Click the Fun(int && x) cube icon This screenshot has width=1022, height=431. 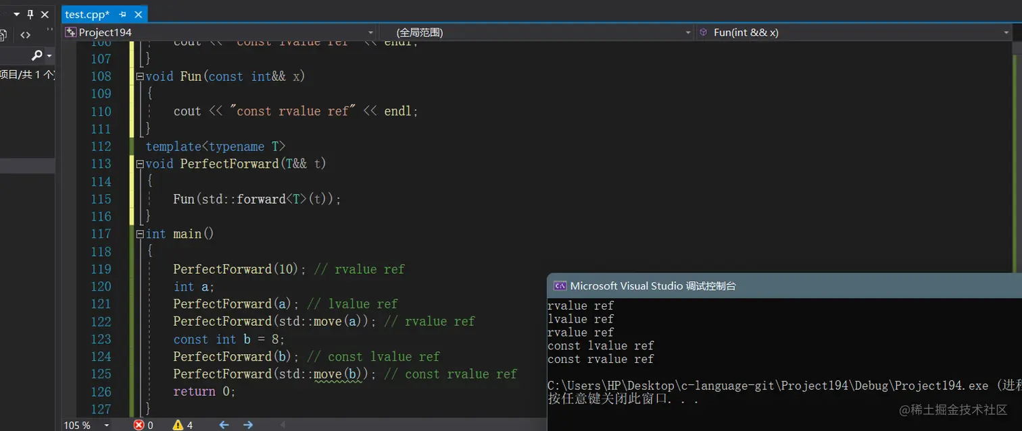point(704,32)
